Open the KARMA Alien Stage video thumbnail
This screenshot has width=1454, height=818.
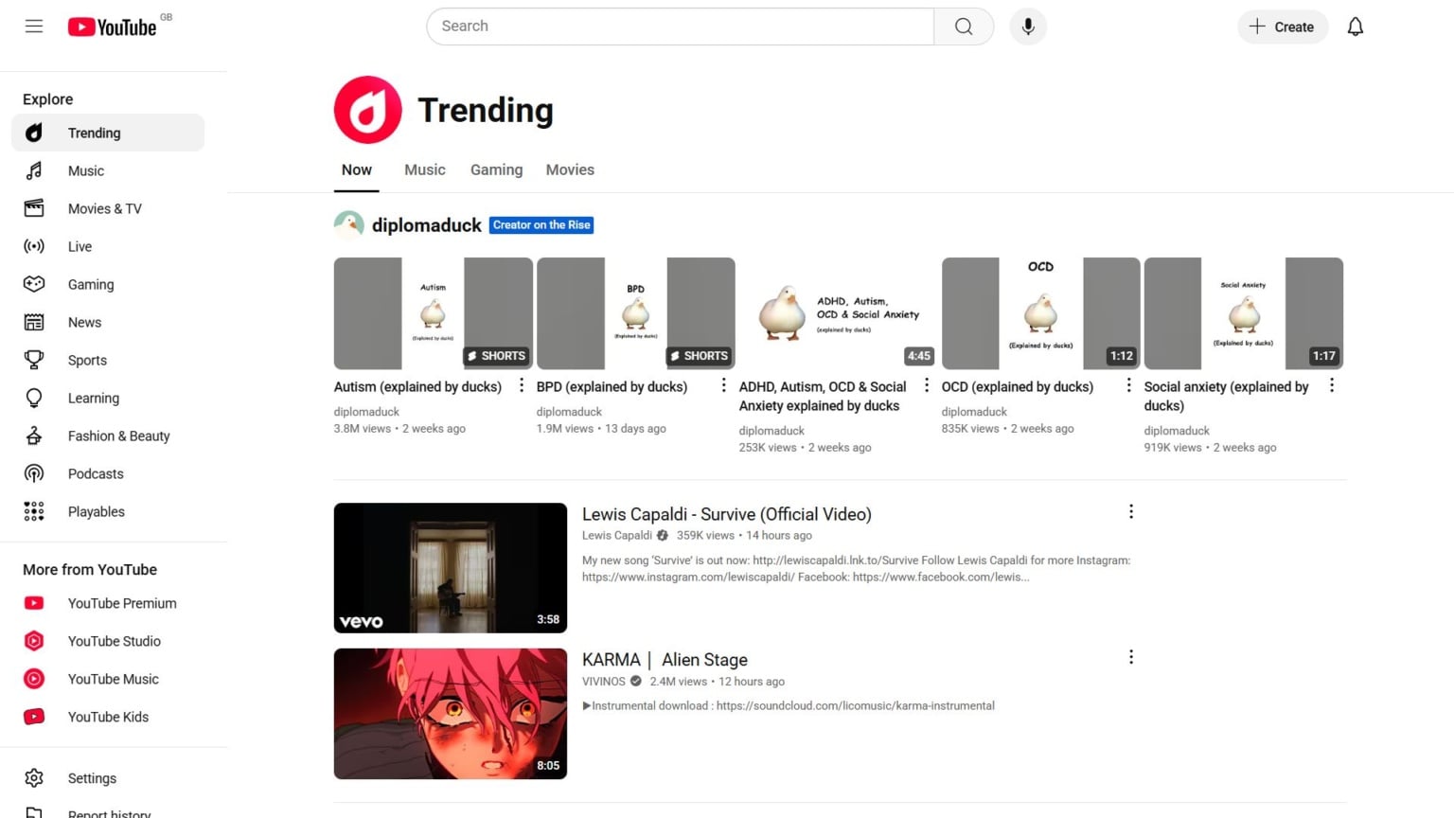(x=450, y=713)
